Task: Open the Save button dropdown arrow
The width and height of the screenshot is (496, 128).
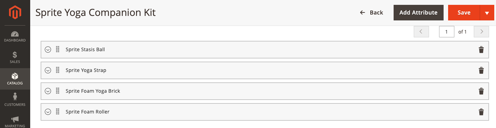Action: [487, 13]
